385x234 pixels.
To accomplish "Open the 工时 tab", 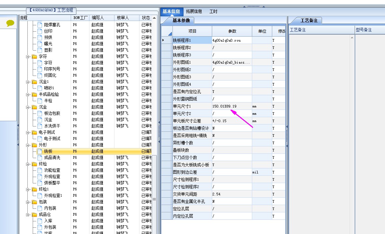I will coord(214,12).
